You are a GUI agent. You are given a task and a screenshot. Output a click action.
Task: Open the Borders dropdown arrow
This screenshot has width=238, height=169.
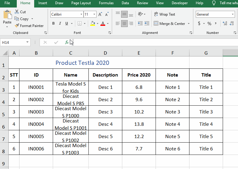pos(85,23)
